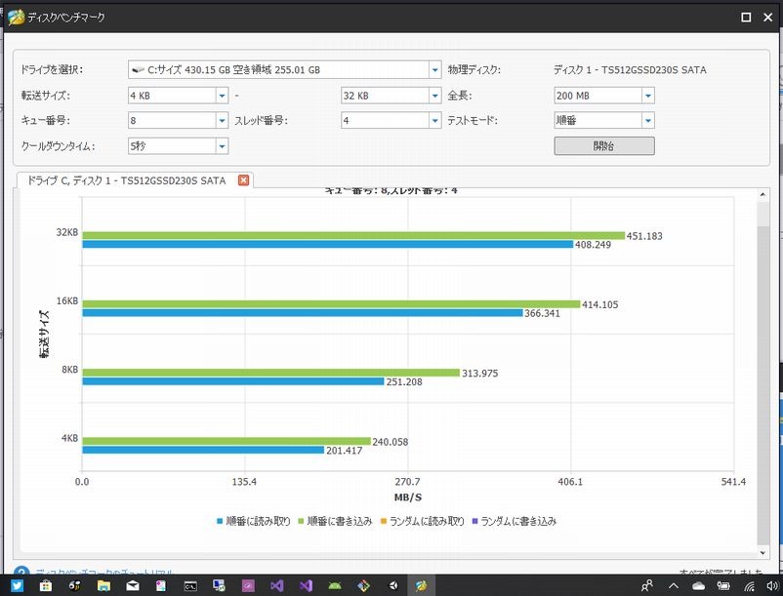Select the ドライブ C, ディスク 1 tab

click(127, 180)
